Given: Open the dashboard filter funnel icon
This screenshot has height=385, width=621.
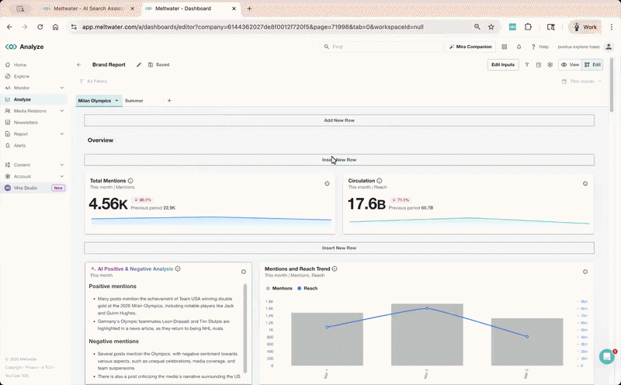Looking at the screenshot, I should click(x=527, y=64).
